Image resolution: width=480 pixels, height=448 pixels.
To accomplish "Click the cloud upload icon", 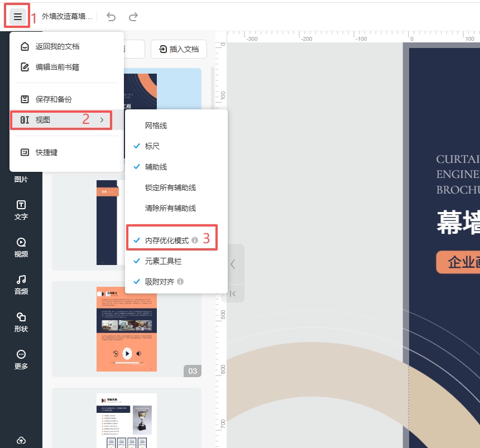I will pyautogui.click(x=21, y=440).
